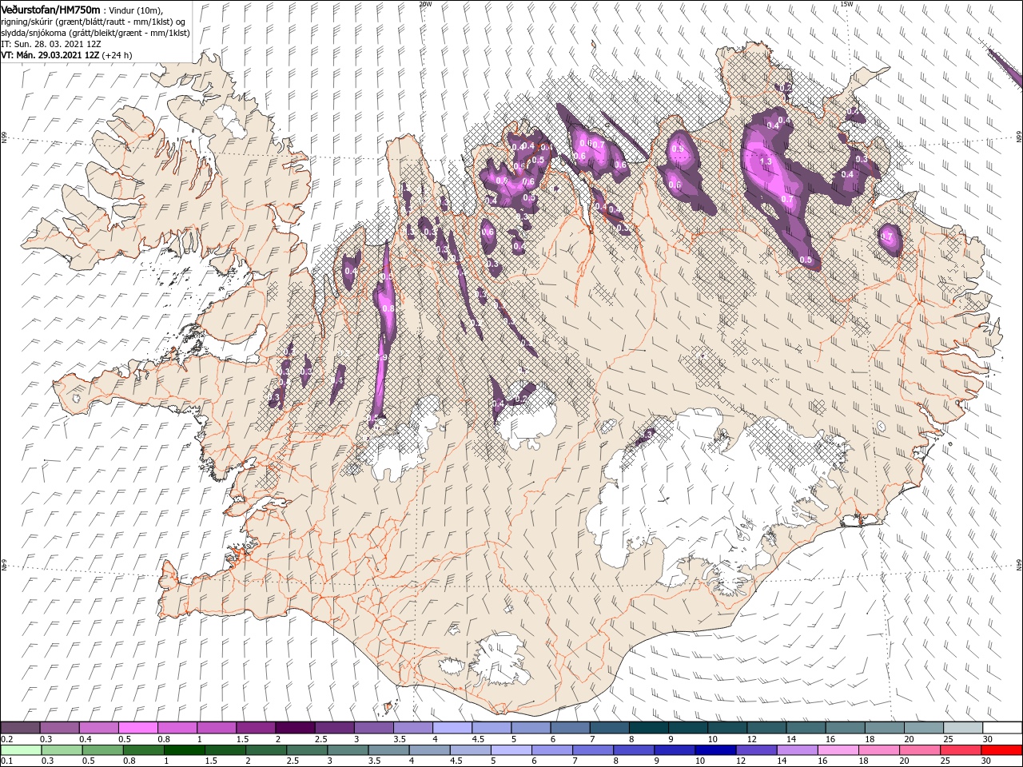
Task: Click the white 30 swatch in the purple legend row
Action: coord(1001,728)
